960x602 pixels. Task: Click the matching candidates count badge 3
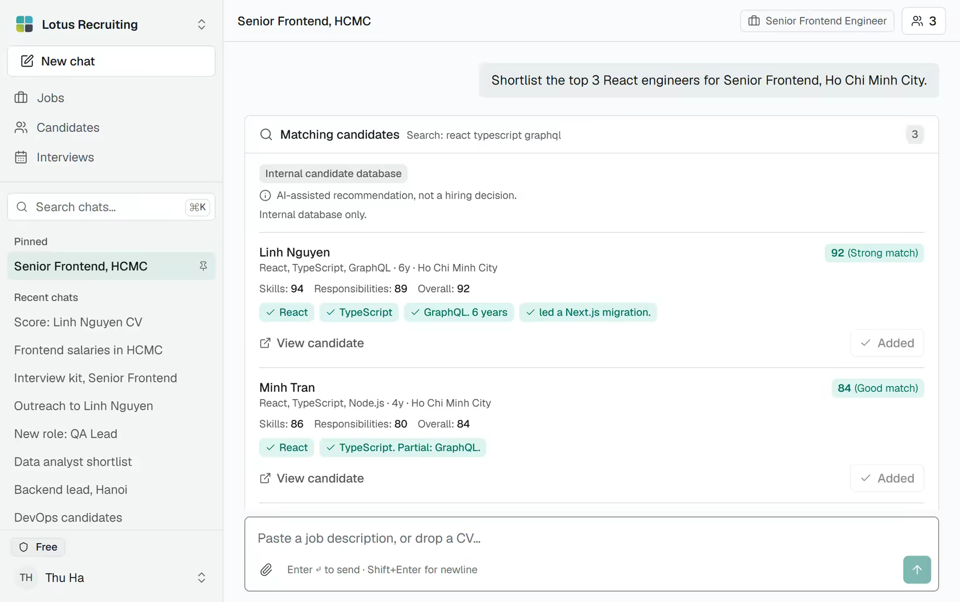(x=915, y=134)
